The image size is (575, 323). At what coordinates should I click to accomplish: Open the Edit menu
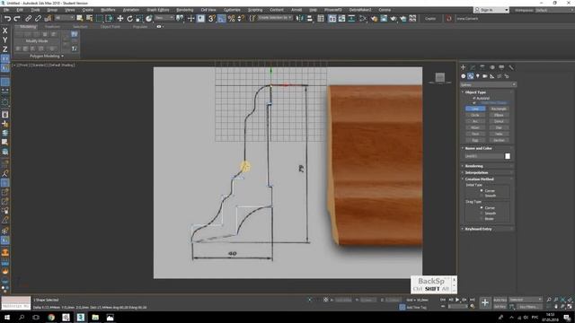20,10
